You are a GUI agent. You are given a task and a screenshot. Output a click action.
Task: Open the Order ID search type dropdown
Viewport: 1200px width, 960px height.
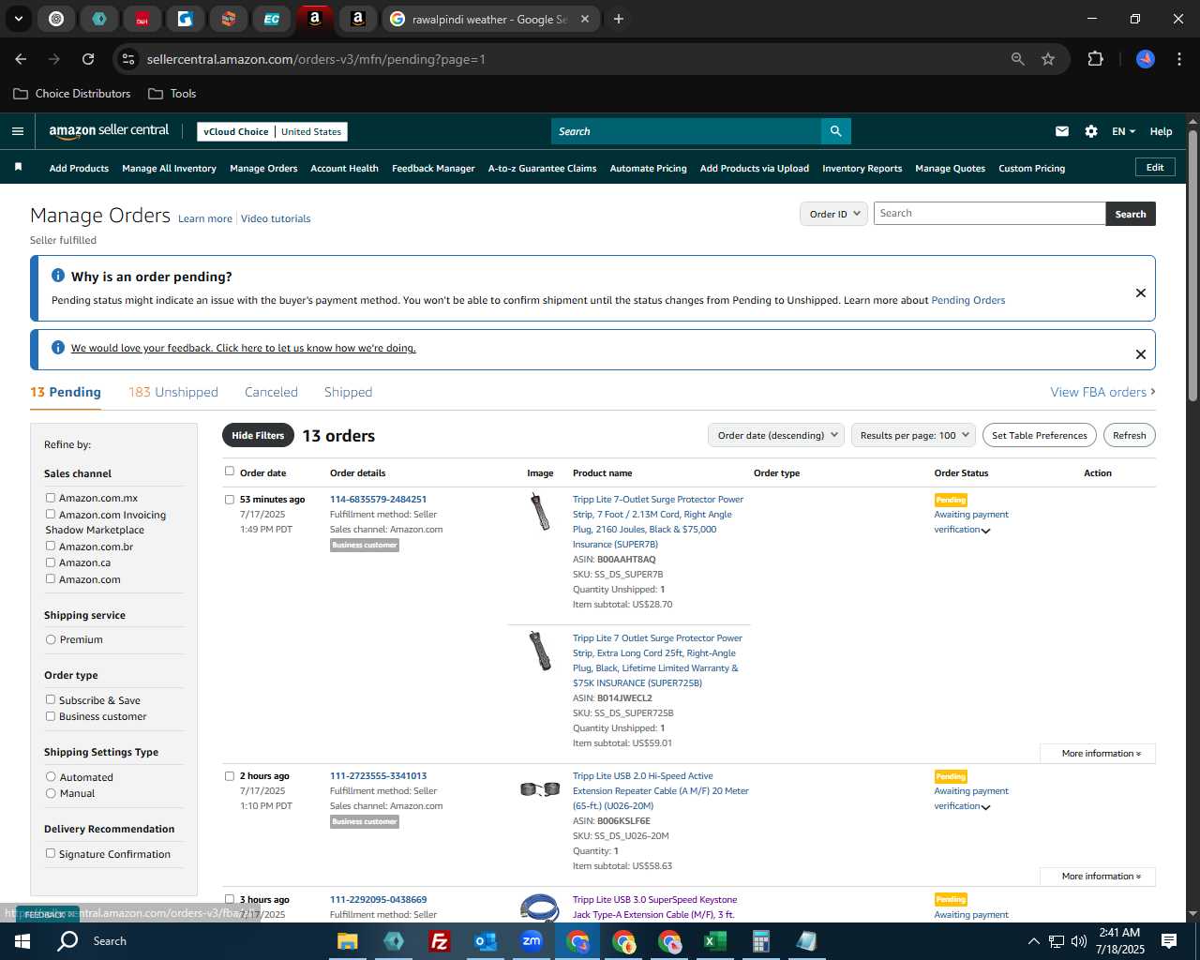tap(833, 214)
